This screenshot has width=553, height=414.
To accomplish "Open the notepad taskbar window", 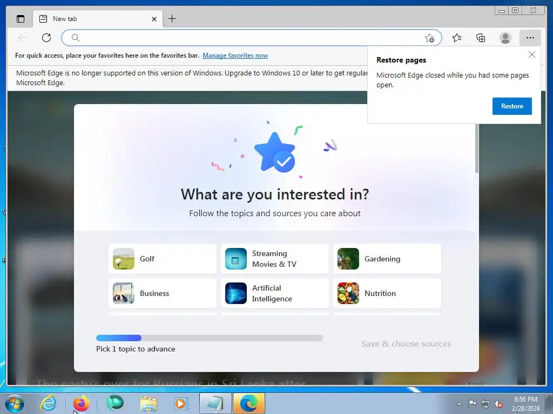I will pyautogui.click(x=215, y=403).
